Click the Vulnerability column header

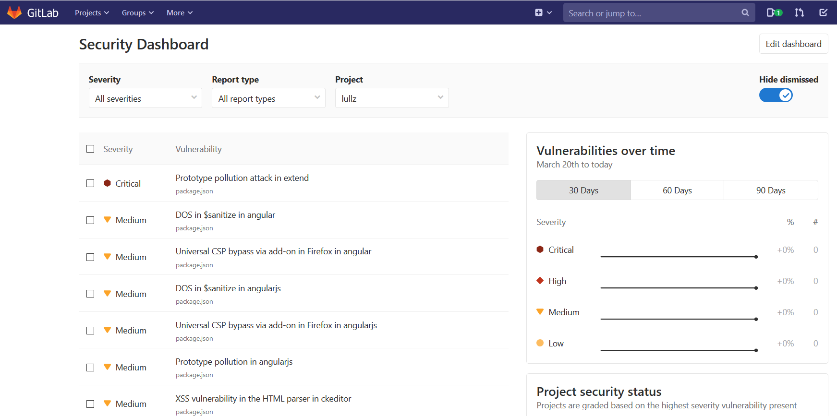(199, 149)
